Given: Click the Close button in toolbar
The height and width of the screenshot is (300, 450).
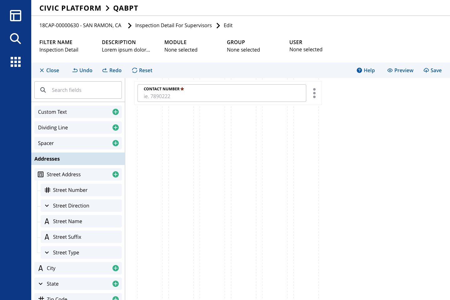Looking at the screenshot, I should 49,70.
